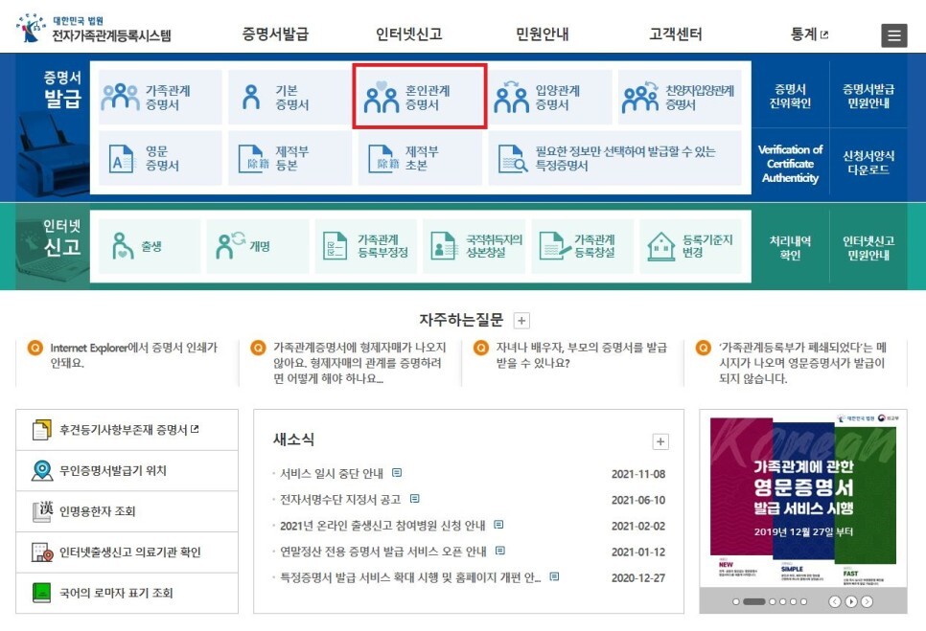Click the 후견등기사항부존재 증명서 icon
This screenshot has height=631, width=926.
(41, 430)
